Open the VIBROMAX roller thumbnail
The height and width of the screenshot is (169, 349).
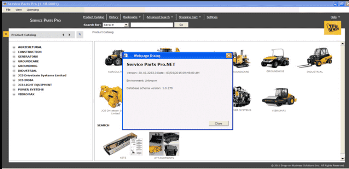click(279, 97)
